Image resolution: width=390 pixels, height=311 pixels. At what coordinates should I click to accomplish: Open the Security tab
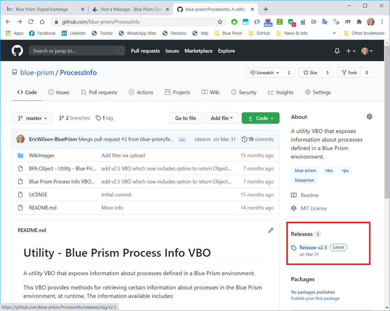tap(244, 92)
